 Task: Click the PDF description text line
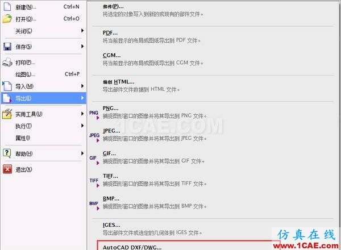152,40
